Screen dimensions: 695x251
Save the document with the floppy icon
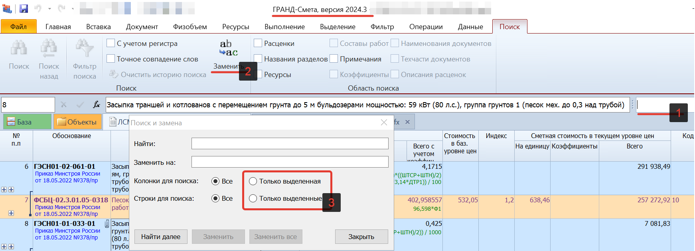[24, 8]
